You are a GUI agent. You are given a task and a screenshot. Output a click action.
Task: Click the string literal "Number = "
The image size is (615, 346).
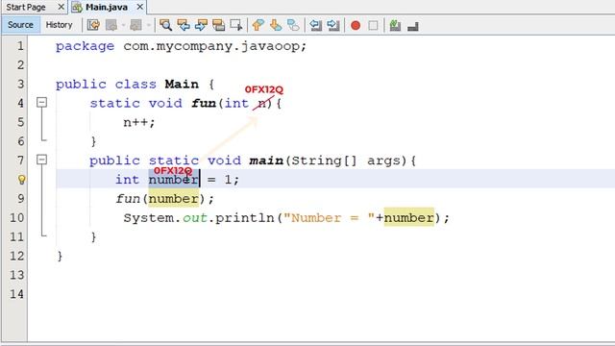pyautogui.click(x=329, y=218)
